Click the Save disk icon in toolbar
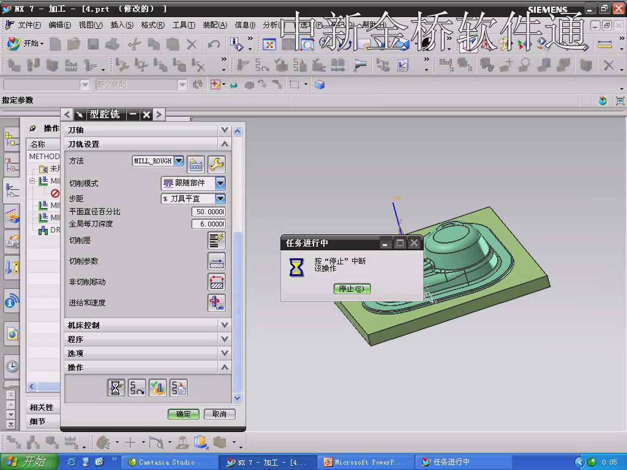This screenshot has width=627, height=470. (x=93, y=44)
